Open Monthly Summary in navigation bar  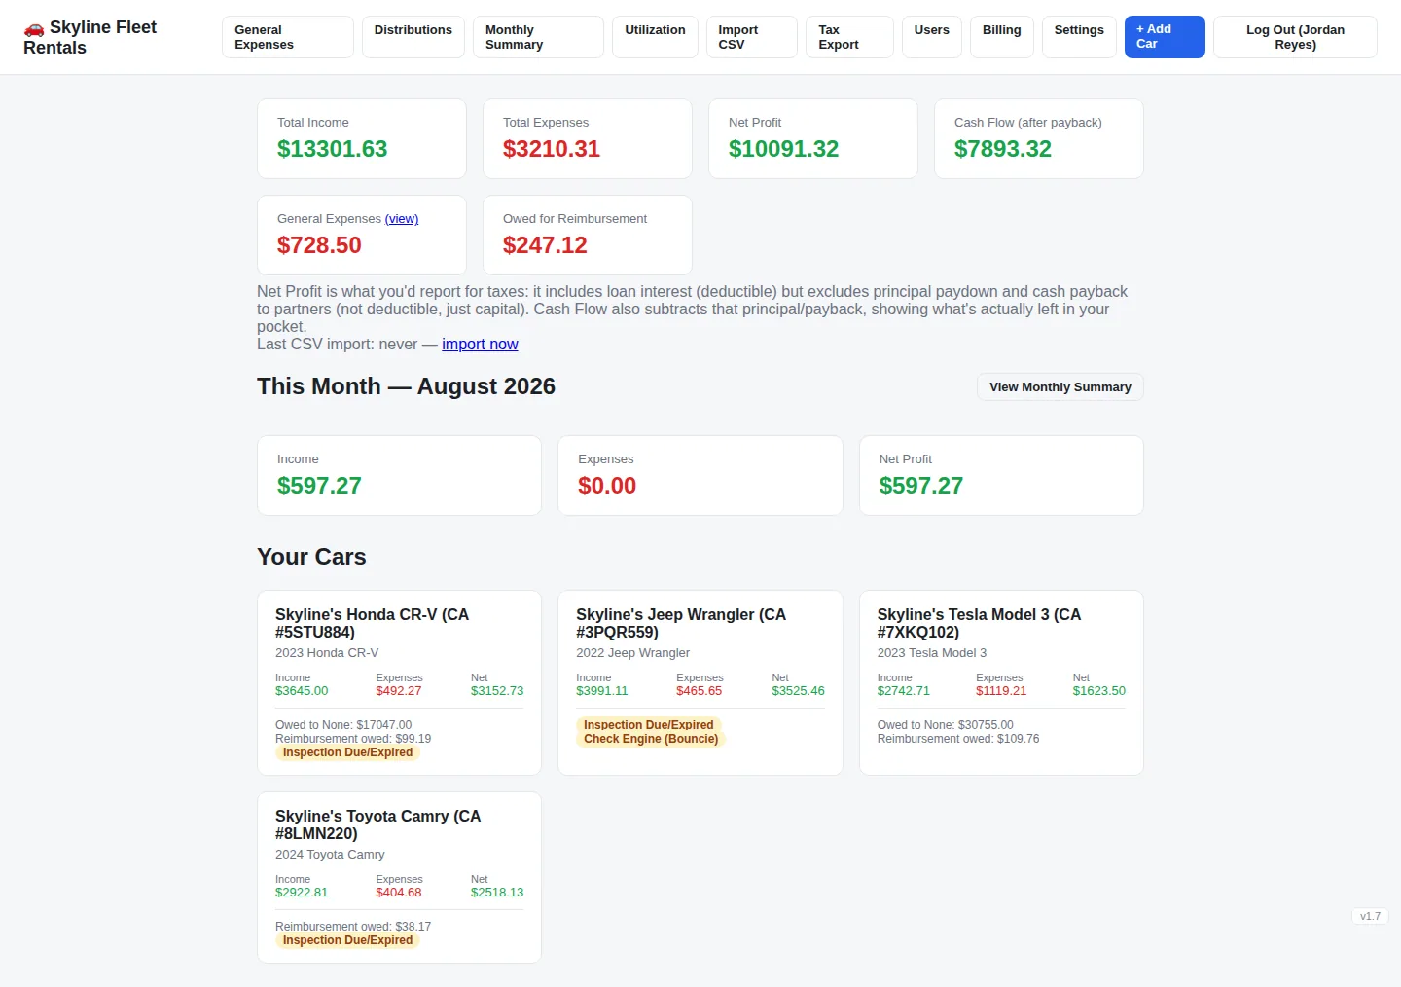(538, 37)
